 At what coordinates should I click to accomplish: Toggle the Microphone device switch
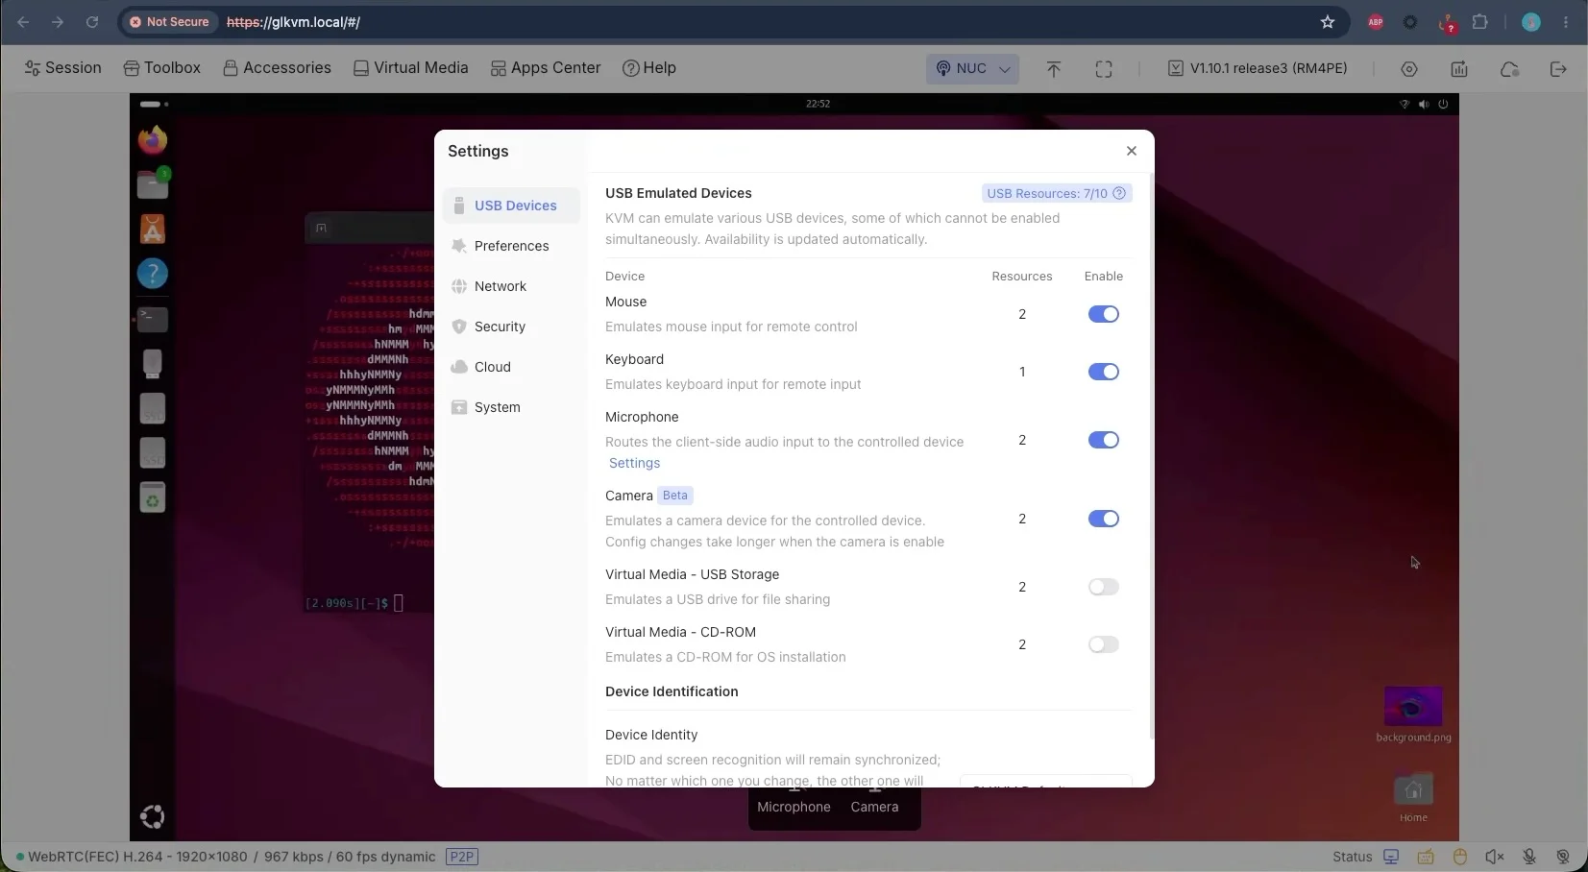1103,440
